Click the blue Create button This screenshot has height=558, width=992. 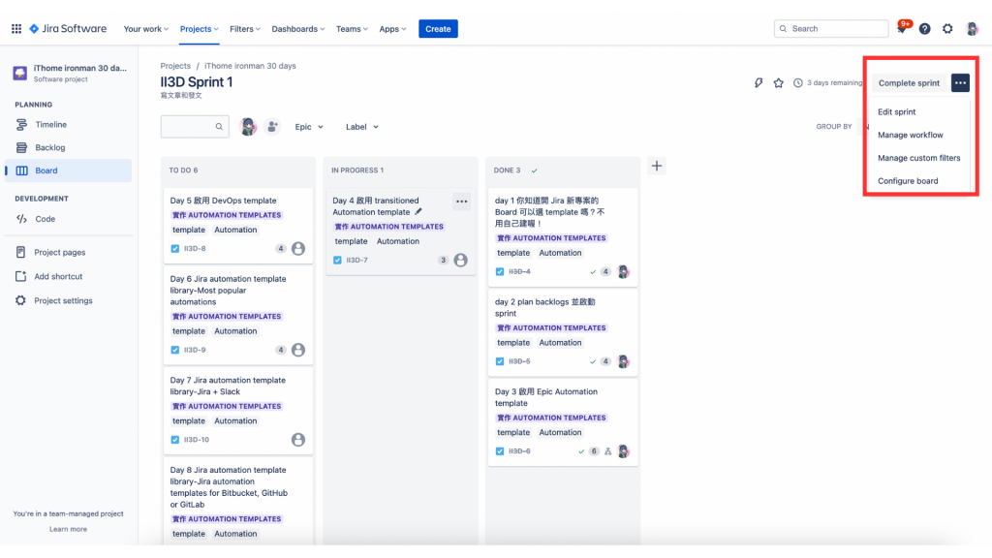click(438, 28)
